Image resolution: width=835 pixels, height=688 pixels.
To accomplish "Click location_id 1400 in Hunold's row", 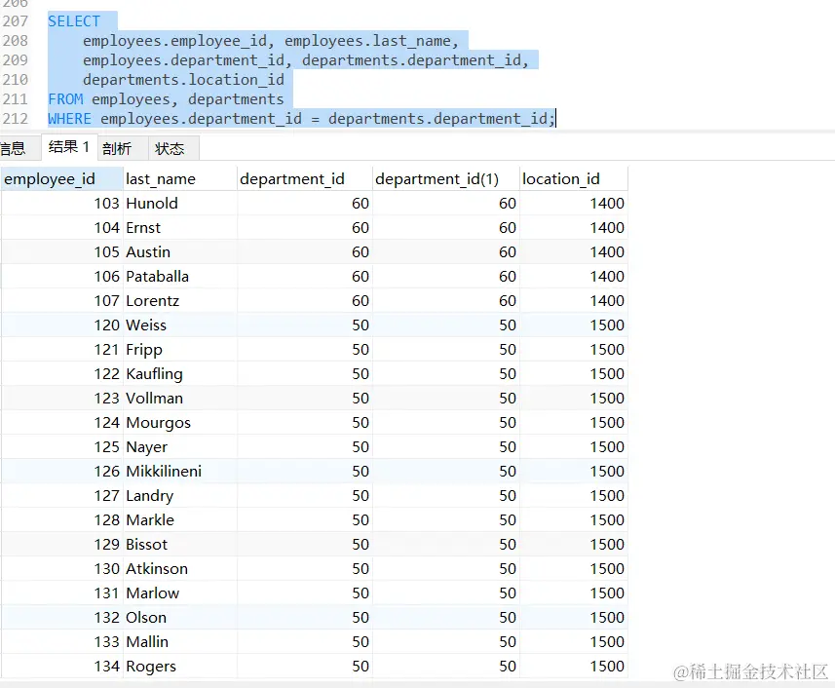I will pyautogui.click(x=574, y=204).
